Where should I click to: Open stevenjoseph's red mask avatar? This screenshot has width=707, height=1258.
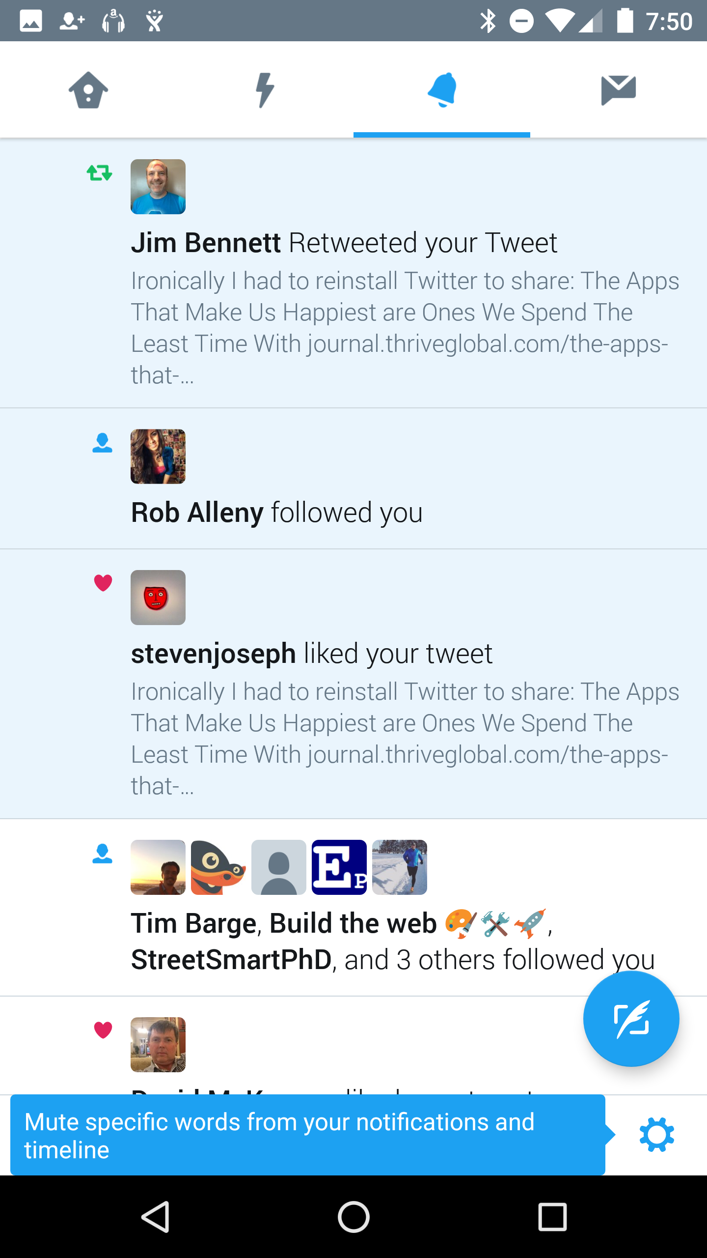tap(158, 598)
